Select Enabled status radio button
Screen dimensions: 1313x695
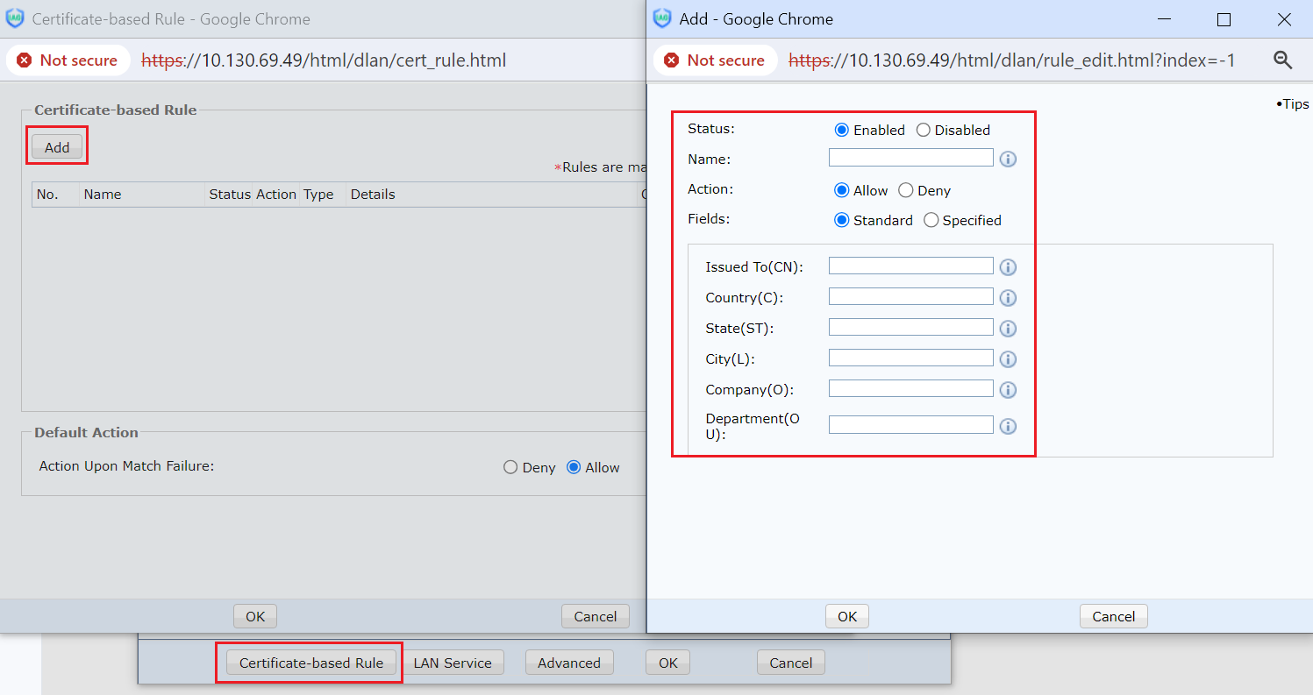point(842,130)
